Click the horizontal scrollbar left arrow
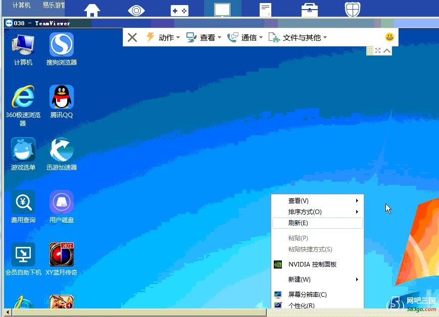The image size is (439, 317). point(8,312)
